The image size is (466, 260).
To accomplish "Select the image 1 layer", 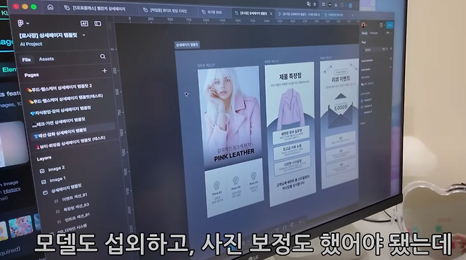I will tap(57, 179).
